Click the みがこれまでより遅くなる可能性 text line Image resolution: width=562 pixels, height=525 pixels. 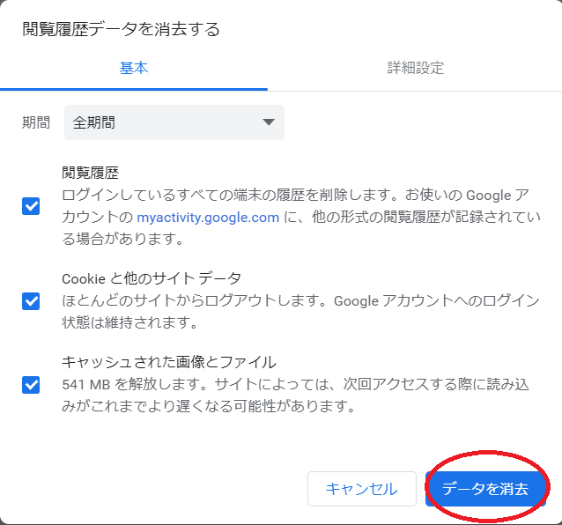(208, 406)
